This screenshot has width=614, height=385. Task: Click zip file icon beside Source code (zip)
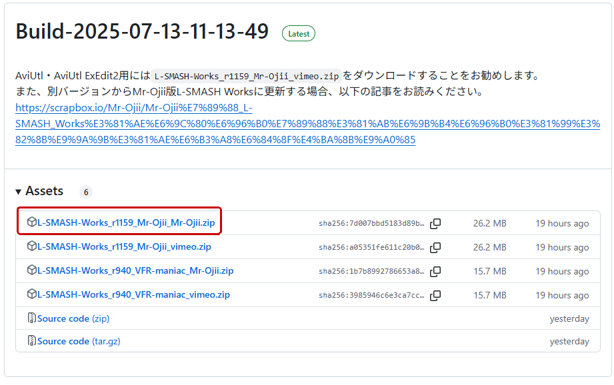pyautogui.click(x=32, y=318)
